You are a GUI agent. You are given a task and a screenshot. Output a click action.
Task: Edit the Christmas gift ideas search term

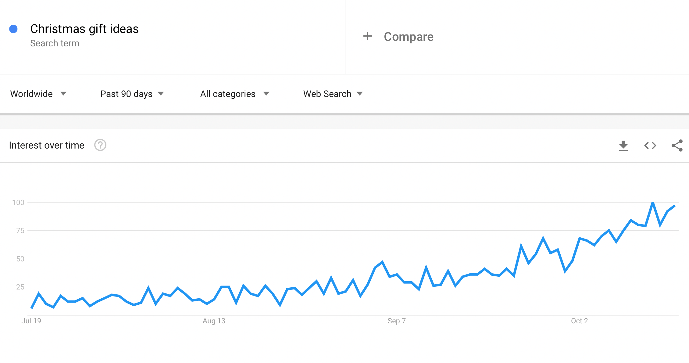pyautogui.click(x=84, y=29)
